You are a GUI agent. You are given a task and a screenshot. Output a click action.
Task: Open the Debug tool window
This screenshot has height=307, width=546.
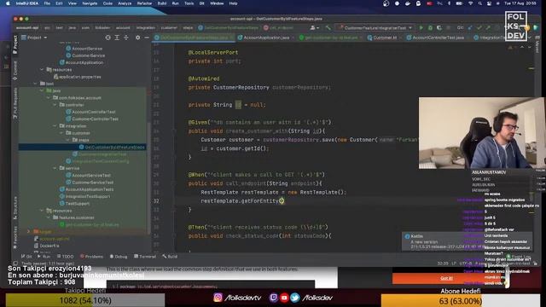pos(119,257)
